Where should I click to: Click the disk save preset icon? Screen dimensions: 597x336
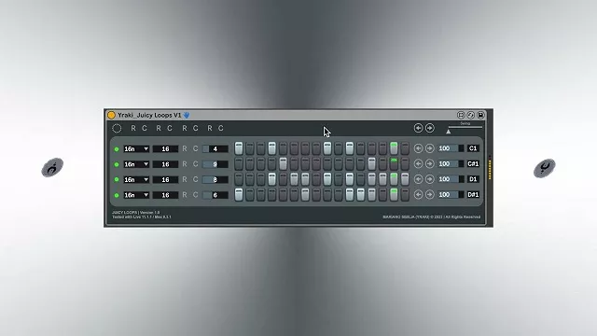click(x=481, y=115)
